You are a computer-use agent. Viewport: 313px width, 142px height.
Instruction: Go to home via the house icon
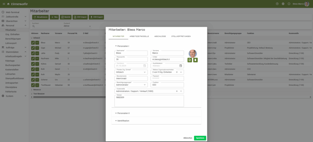pyautogui.click(x=8, y=4)
